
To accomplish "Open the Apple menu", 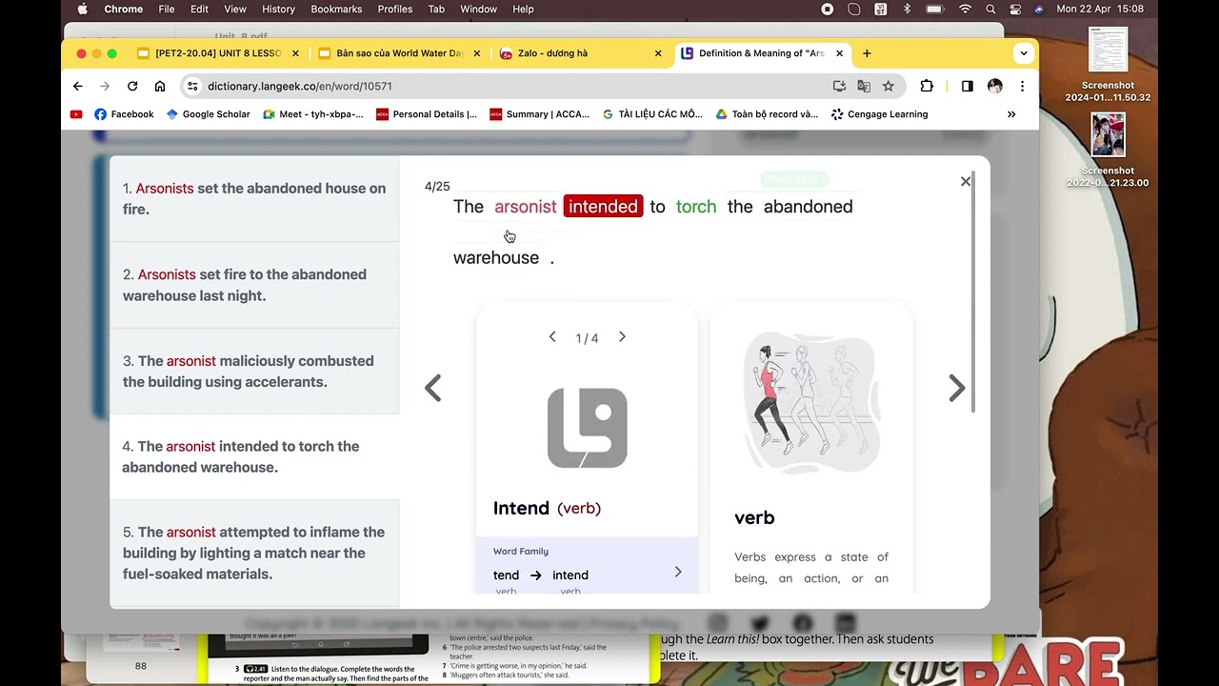I will pos(82,9).
